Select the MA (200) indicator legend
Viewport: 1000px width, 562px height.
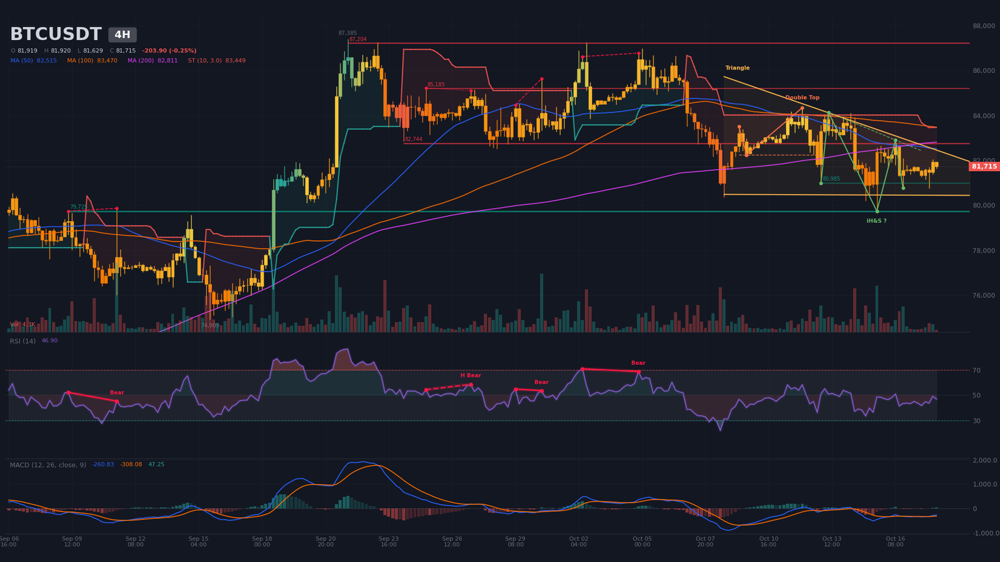pyautogui.click(x=152, y=61)
